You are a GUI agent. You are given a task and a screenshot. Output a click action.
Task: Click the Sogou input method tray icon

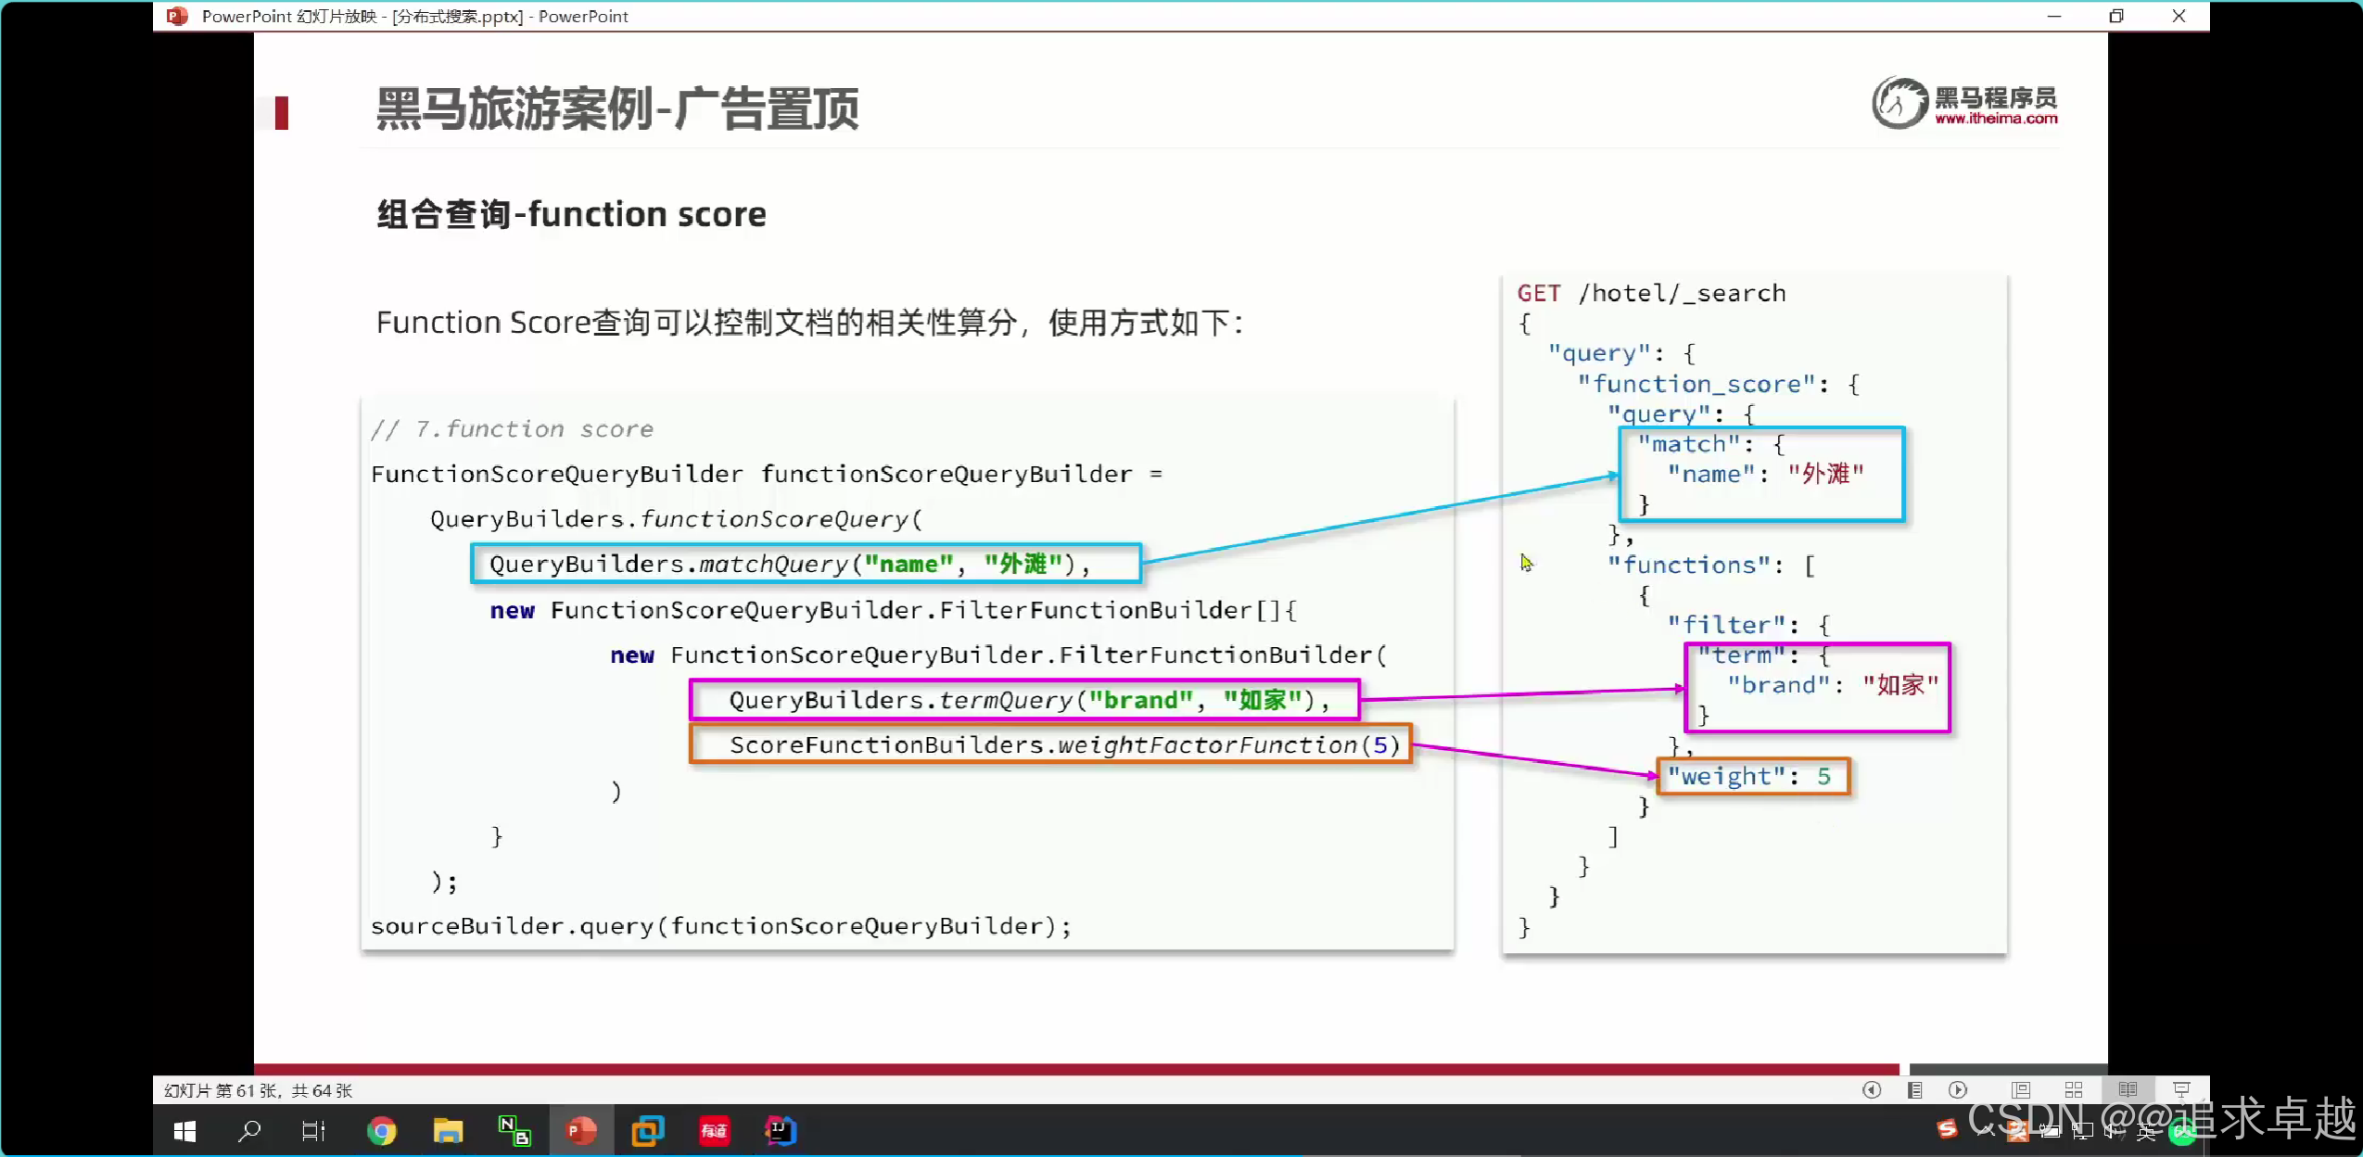point(1947,1129)
